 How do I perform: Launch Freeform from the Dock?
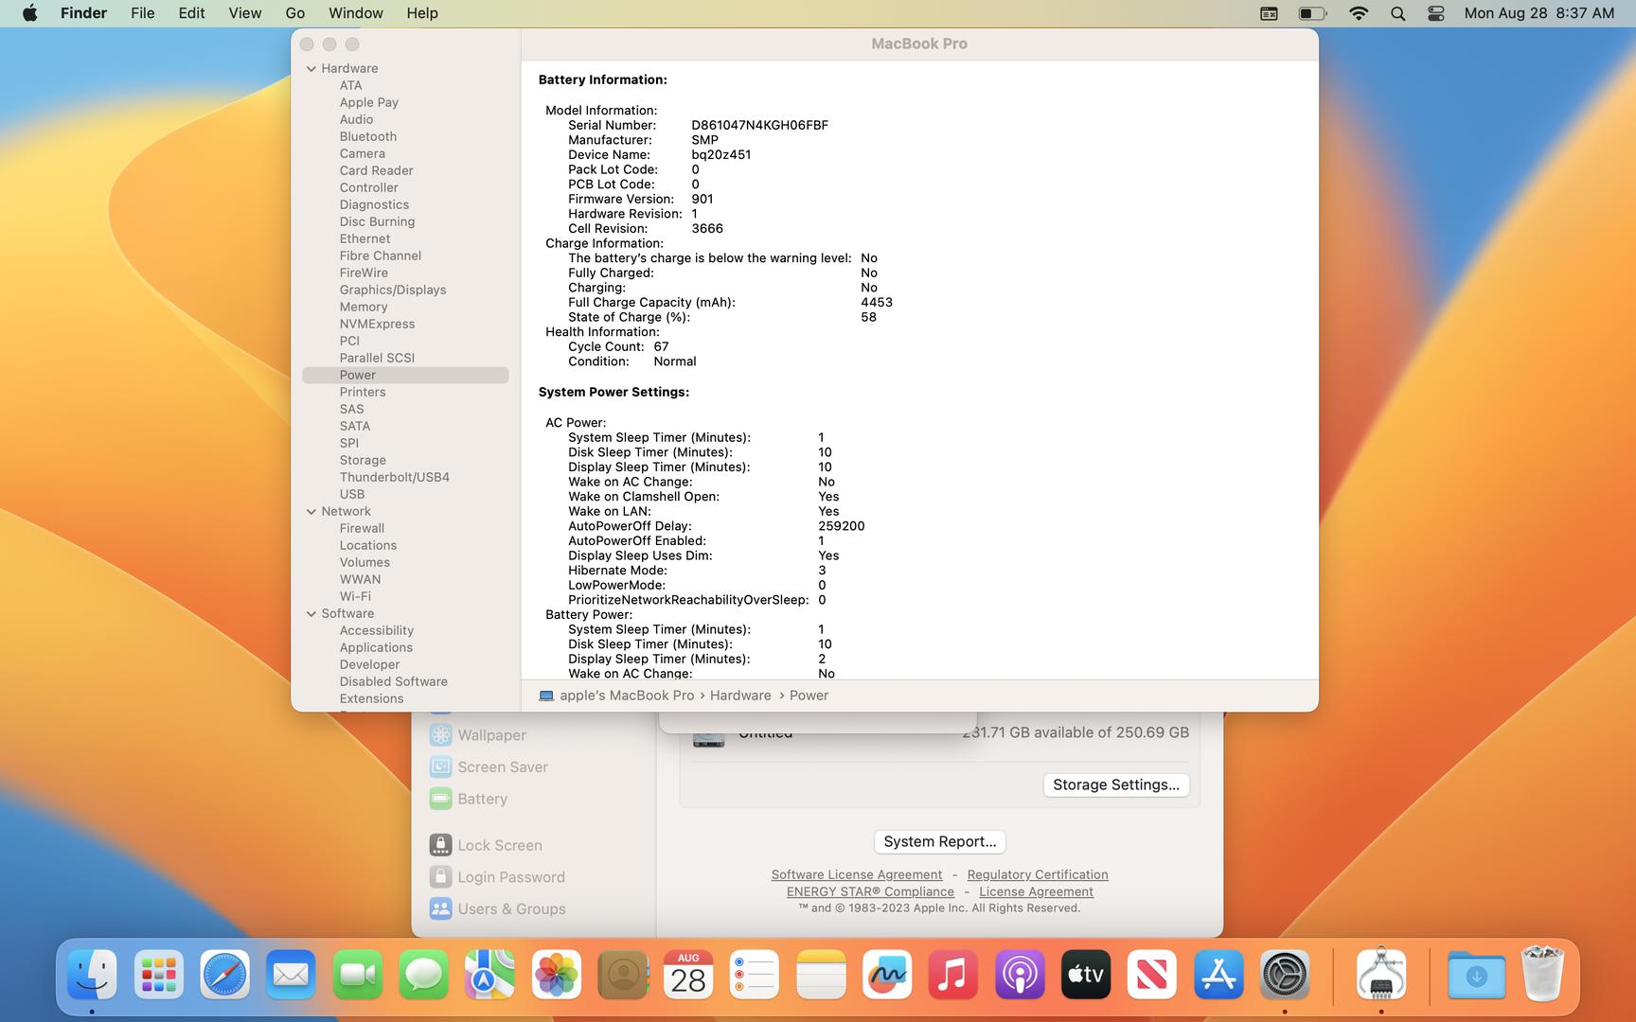pyautogui.click(x=887, y=975)
